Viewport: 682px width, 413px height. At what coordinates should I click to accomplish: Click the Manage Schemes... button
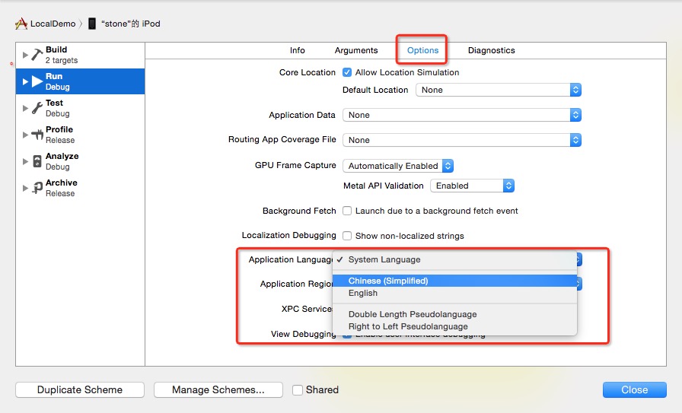pyautogui.click(x=218, y=390)
